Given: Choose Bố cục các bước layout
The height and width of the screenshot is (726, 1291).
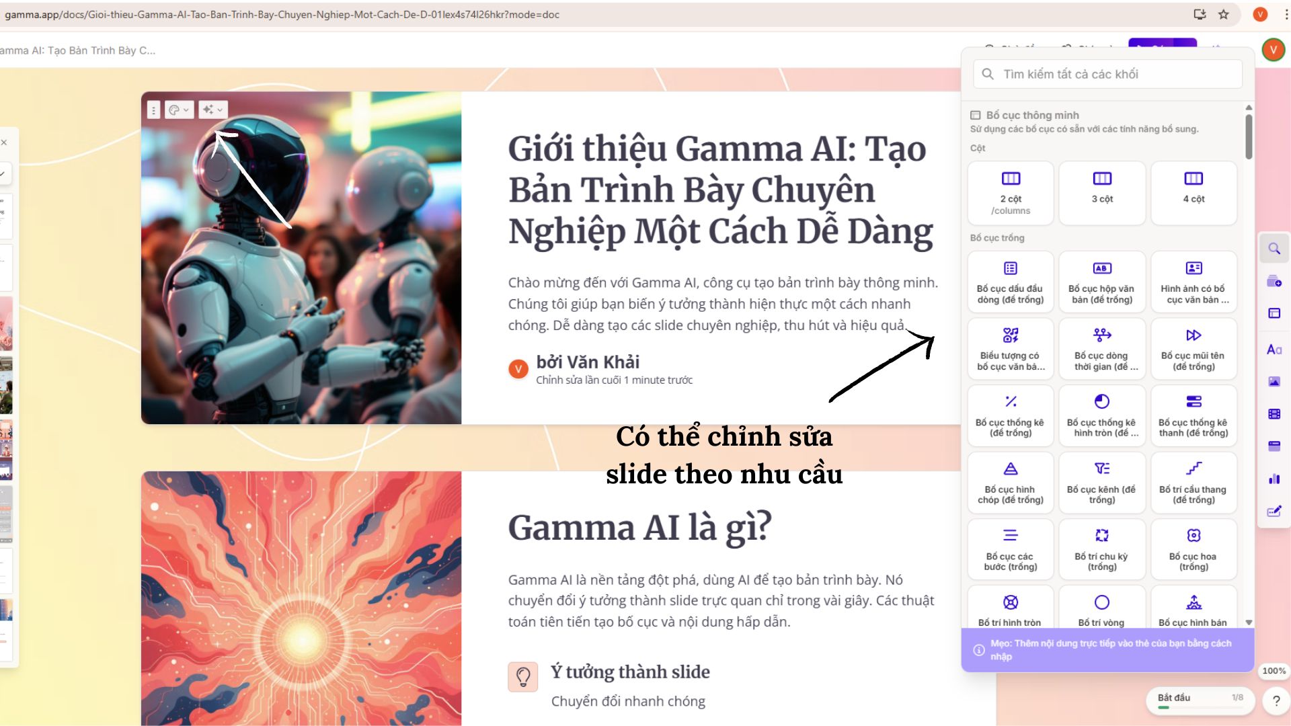Looking at the screenshot, I should [x=1011, y=549].
